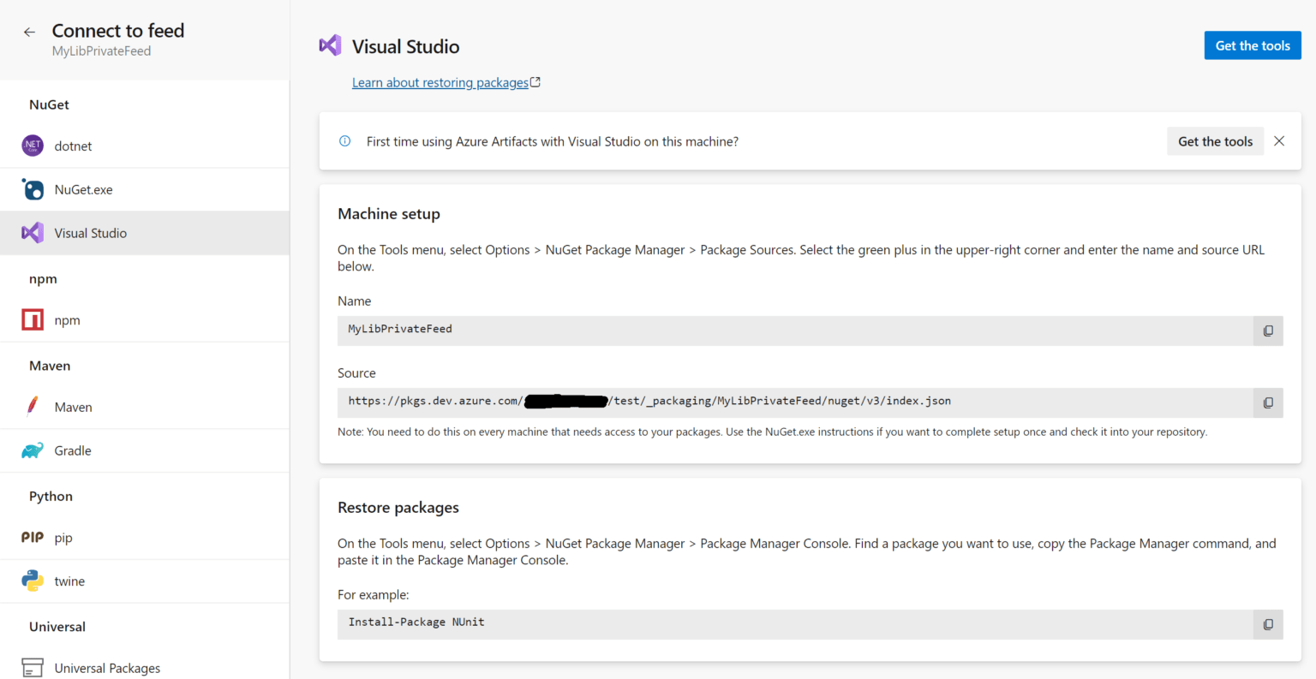Viewport: 1316px width, 679px height.
Task: Select the Gradle elephant icon
Action: pyautogui.click(x=32, y=450)
